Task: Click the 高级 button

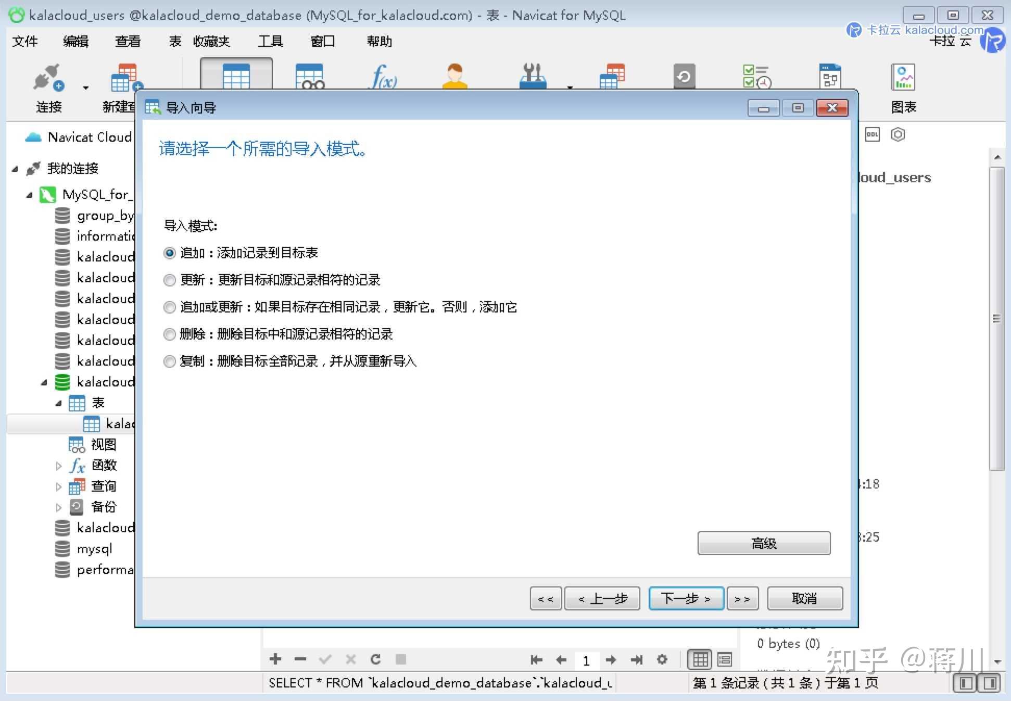Action: click(764, 543)
